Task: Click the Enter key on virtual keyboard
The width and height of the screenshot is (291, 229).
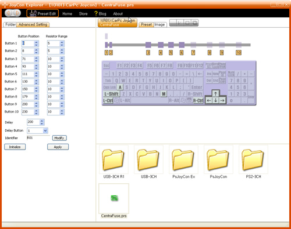Action: (x=197, y=88)
